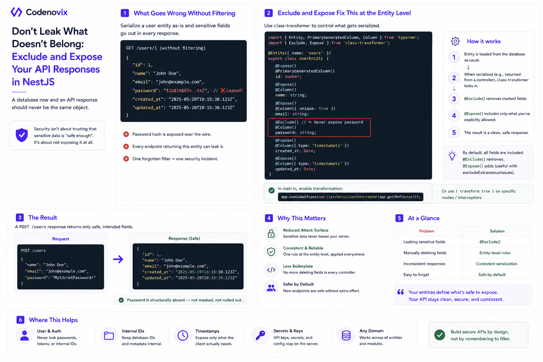Click the "Reduced Attack Surface" title
543x362 pixels.
click(306, 230)
